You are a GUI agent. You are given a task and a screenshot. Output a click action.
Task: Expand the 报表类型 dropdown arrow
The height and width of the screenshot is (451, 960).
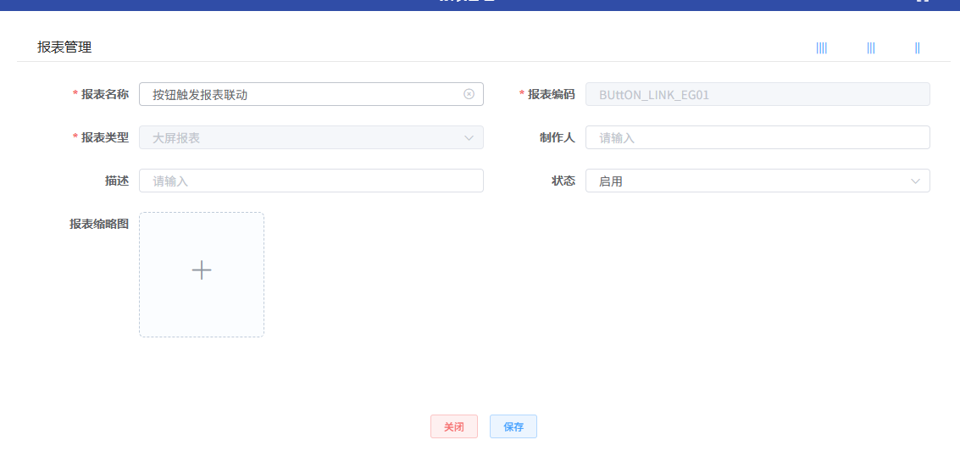(469, 138)
